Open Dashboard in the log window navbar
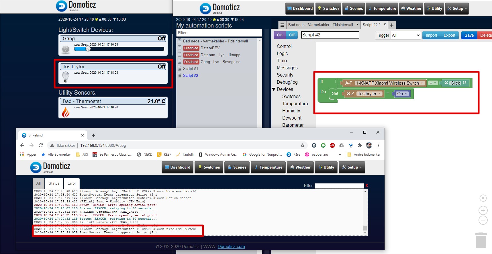This screenshot has width=492, height=254. (x=177, y=167)
